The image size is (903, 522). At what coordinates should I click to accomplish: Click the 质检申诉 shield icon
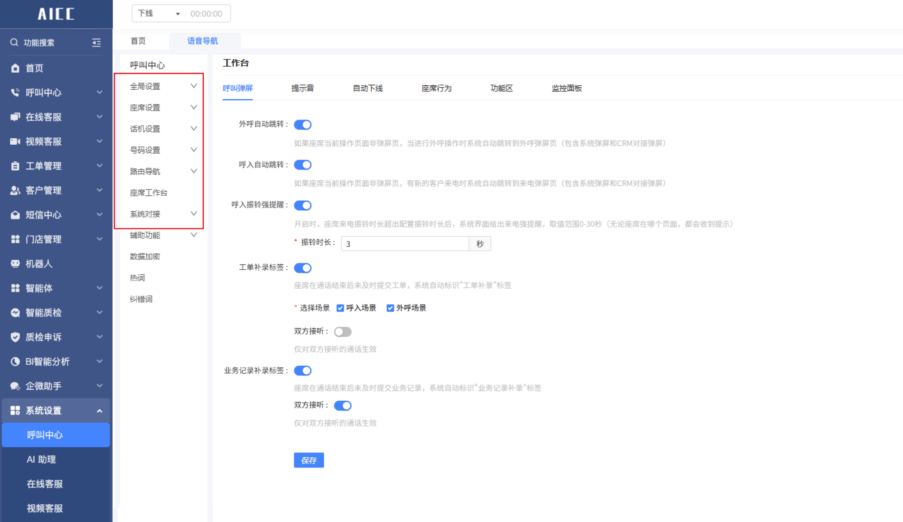[x=15, y=337]
